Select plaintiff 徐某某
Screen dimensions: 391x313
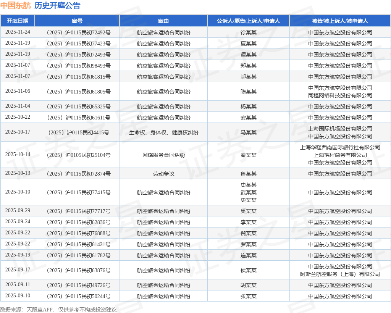pyautogui.click(x=248, y=33)
